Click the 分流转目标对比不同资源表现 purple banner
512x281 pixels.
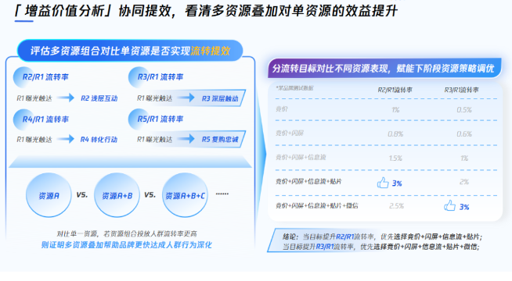click(x=384, y=69)
